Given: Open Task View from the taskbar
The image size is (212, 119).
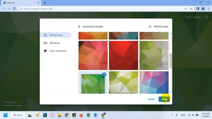Looking at the screenshot, I should click(30, 115).
